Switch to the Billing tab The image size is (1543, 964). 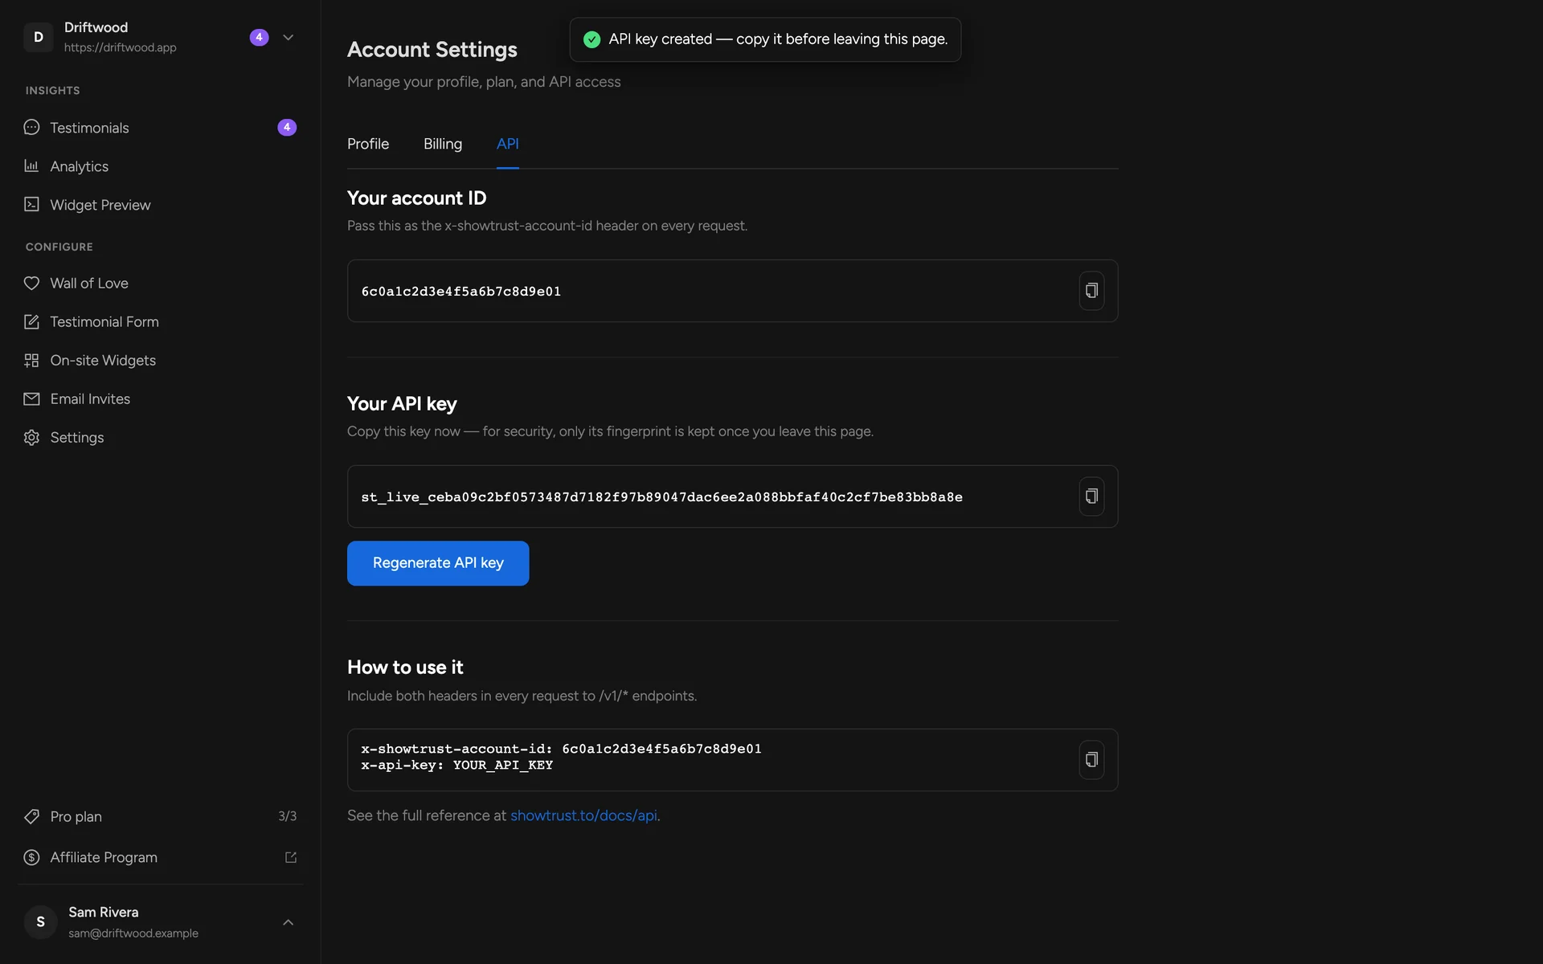443,144
